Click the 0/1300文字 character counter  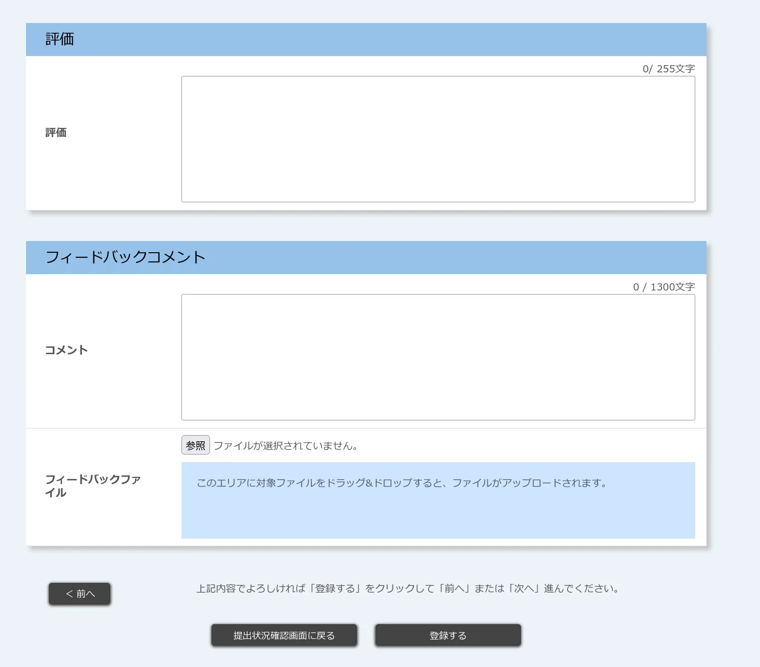[x=664, y=286]
